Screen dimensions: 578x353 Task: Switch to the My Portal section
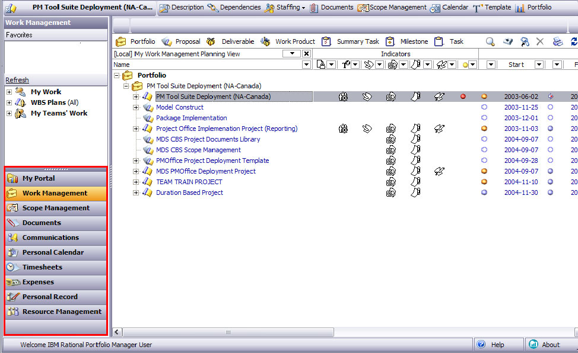[x=56, y=178]
